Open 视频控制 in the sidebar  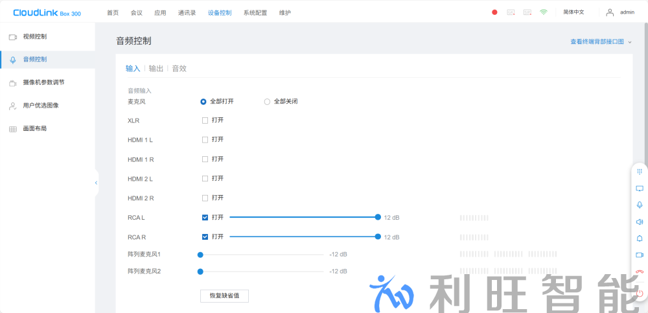point(47,37)
